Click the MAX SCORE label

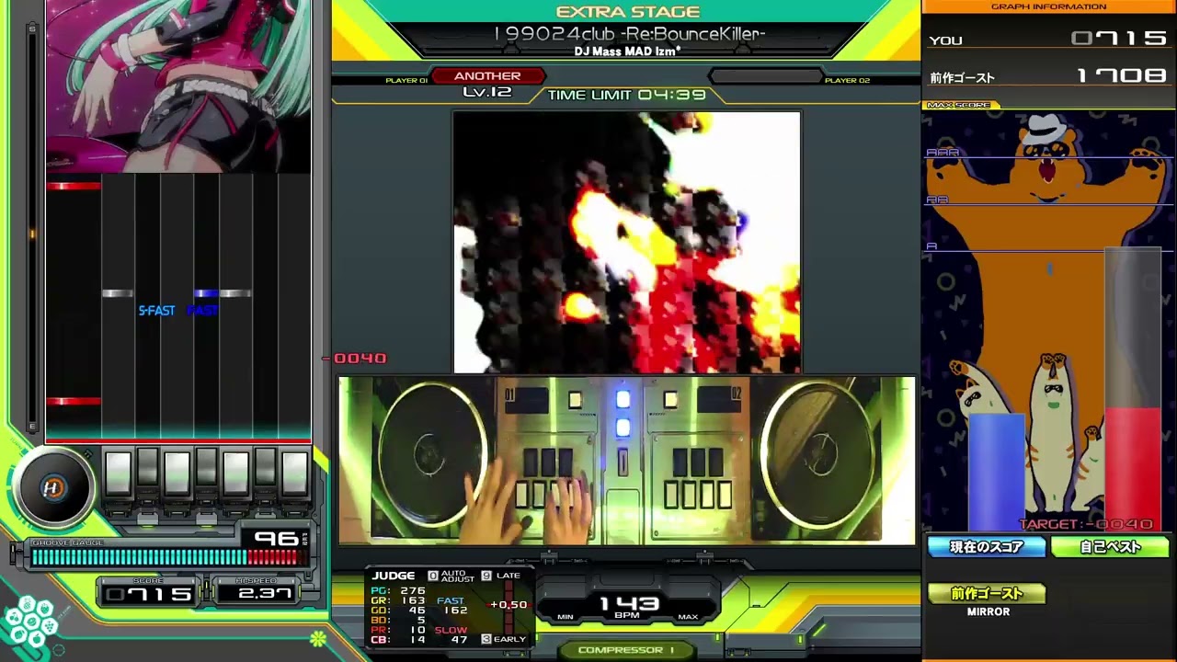959,105
